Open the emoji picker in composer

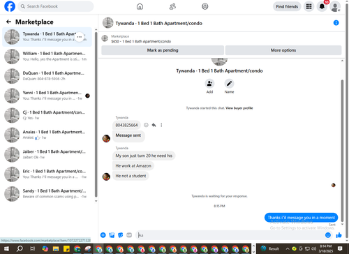(x=328, y=235)
